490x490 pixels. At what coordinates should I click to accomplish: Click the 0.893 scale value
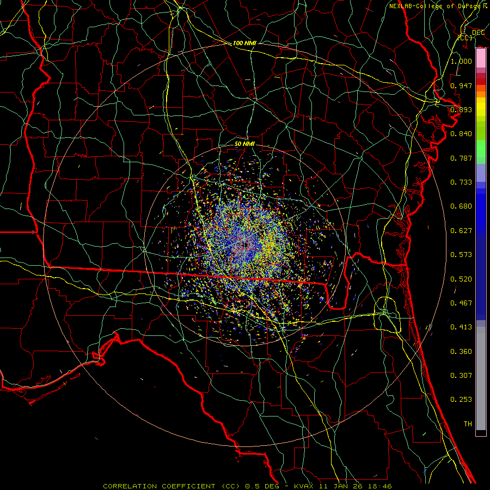coord(461,109)
